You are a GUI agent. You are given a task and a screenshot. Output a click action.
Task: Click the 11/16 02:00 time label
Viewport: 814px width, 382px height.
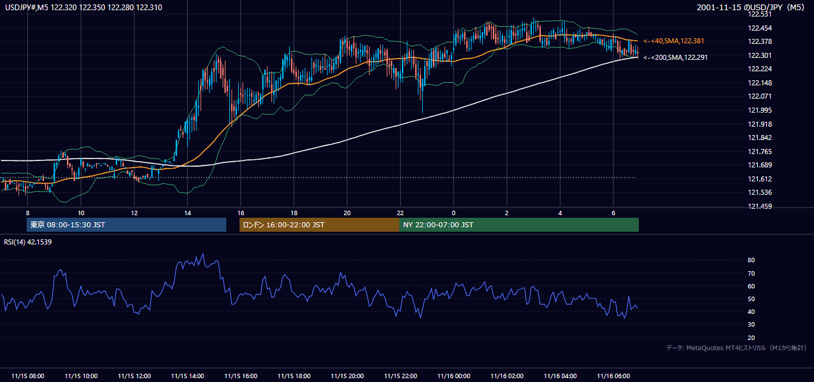[507, 376]
